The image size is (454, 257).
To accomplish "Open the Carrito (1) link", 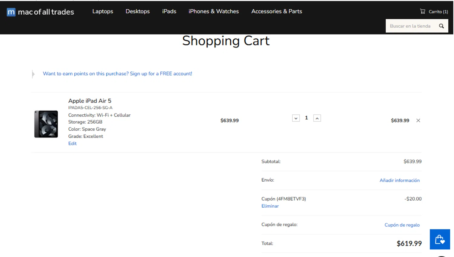I will tap(438, 12).
